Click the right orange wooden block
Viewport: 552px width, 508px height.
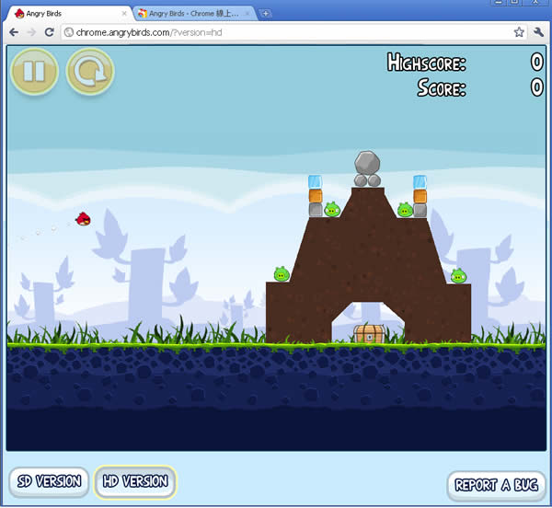tap(420, 196)
